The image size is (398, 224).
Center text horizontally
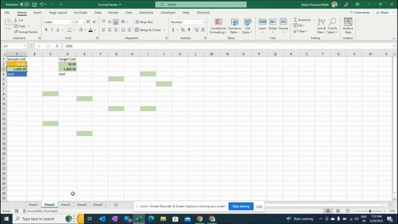coord(109,30)
